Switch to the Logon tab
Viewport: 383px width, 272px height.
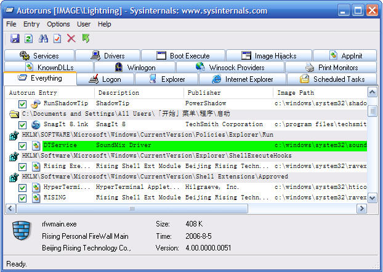point(105,79)
